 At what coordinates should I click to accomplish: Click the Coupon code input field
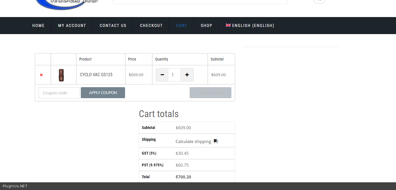59,93
